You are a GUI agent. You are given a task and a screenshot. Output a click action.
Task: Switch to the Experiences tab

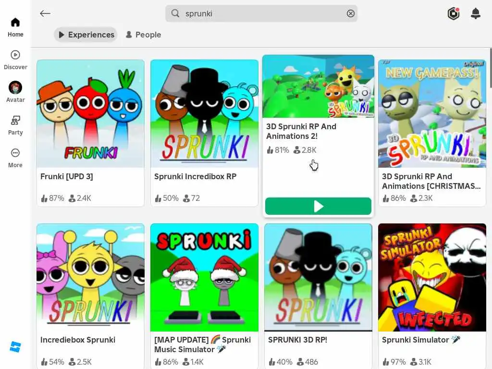point(86,35)
